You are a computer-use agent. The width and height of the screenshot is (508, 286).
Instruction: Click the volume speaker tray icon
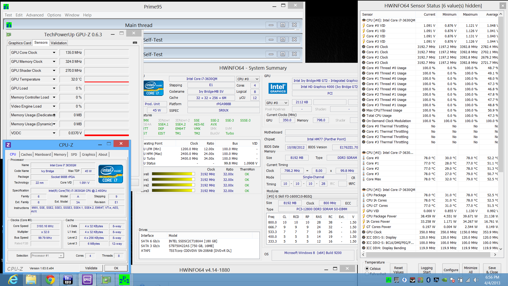pos(476,280)
